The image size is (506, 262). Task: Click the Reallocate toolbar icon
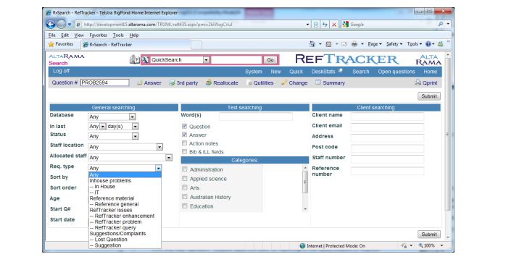(x=209, y=83)
